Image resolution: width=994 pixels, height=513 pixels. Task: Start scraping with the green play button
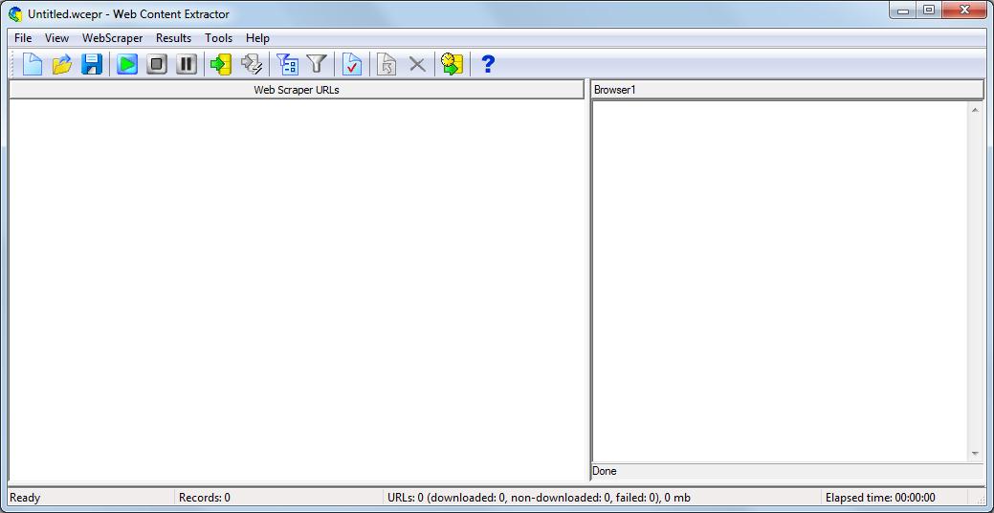click(x=127, y=64)
